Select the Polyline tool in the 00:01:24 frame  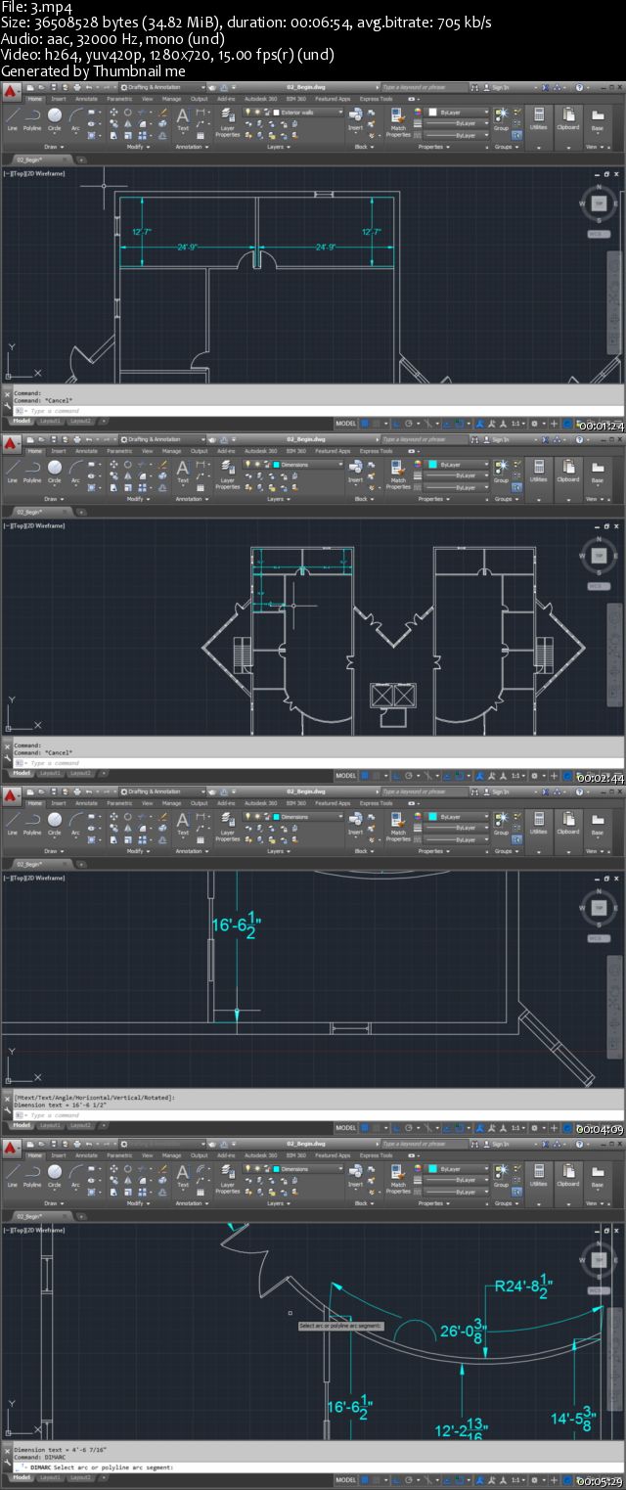32,120
